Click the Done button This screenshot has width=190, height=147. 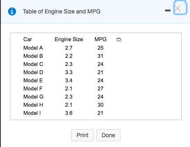[x=108, y=135]
